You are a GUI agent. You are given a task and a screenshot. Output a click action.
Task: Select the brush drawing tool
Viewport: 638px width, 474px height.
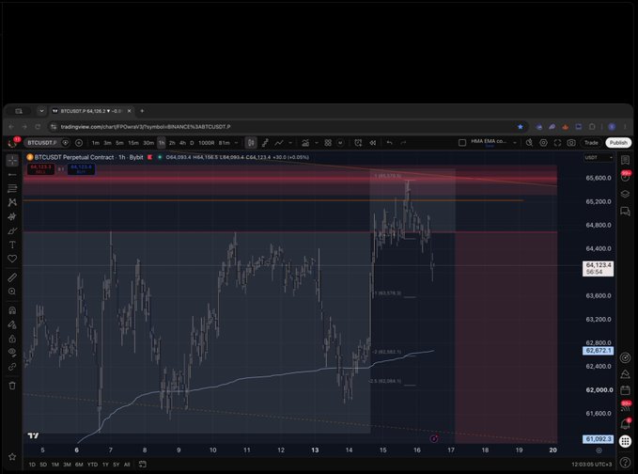tap(12, 231)
